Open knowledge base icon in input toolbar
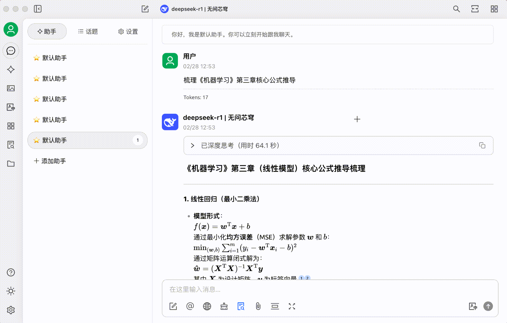The height and width of the screenshot is (323, 507). pyautogui.click(x=241, y=306)
